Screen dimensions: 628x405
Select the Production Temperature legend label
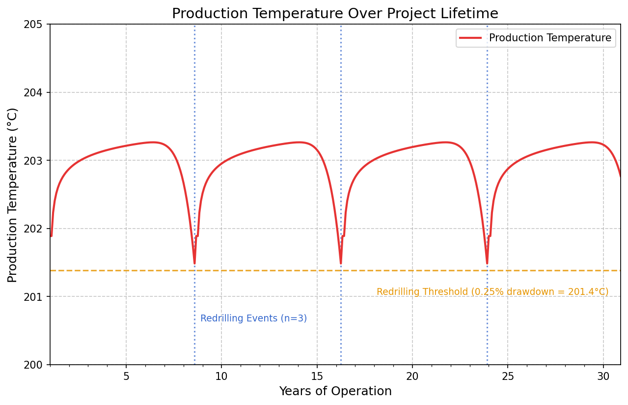(x=550, y=38)
